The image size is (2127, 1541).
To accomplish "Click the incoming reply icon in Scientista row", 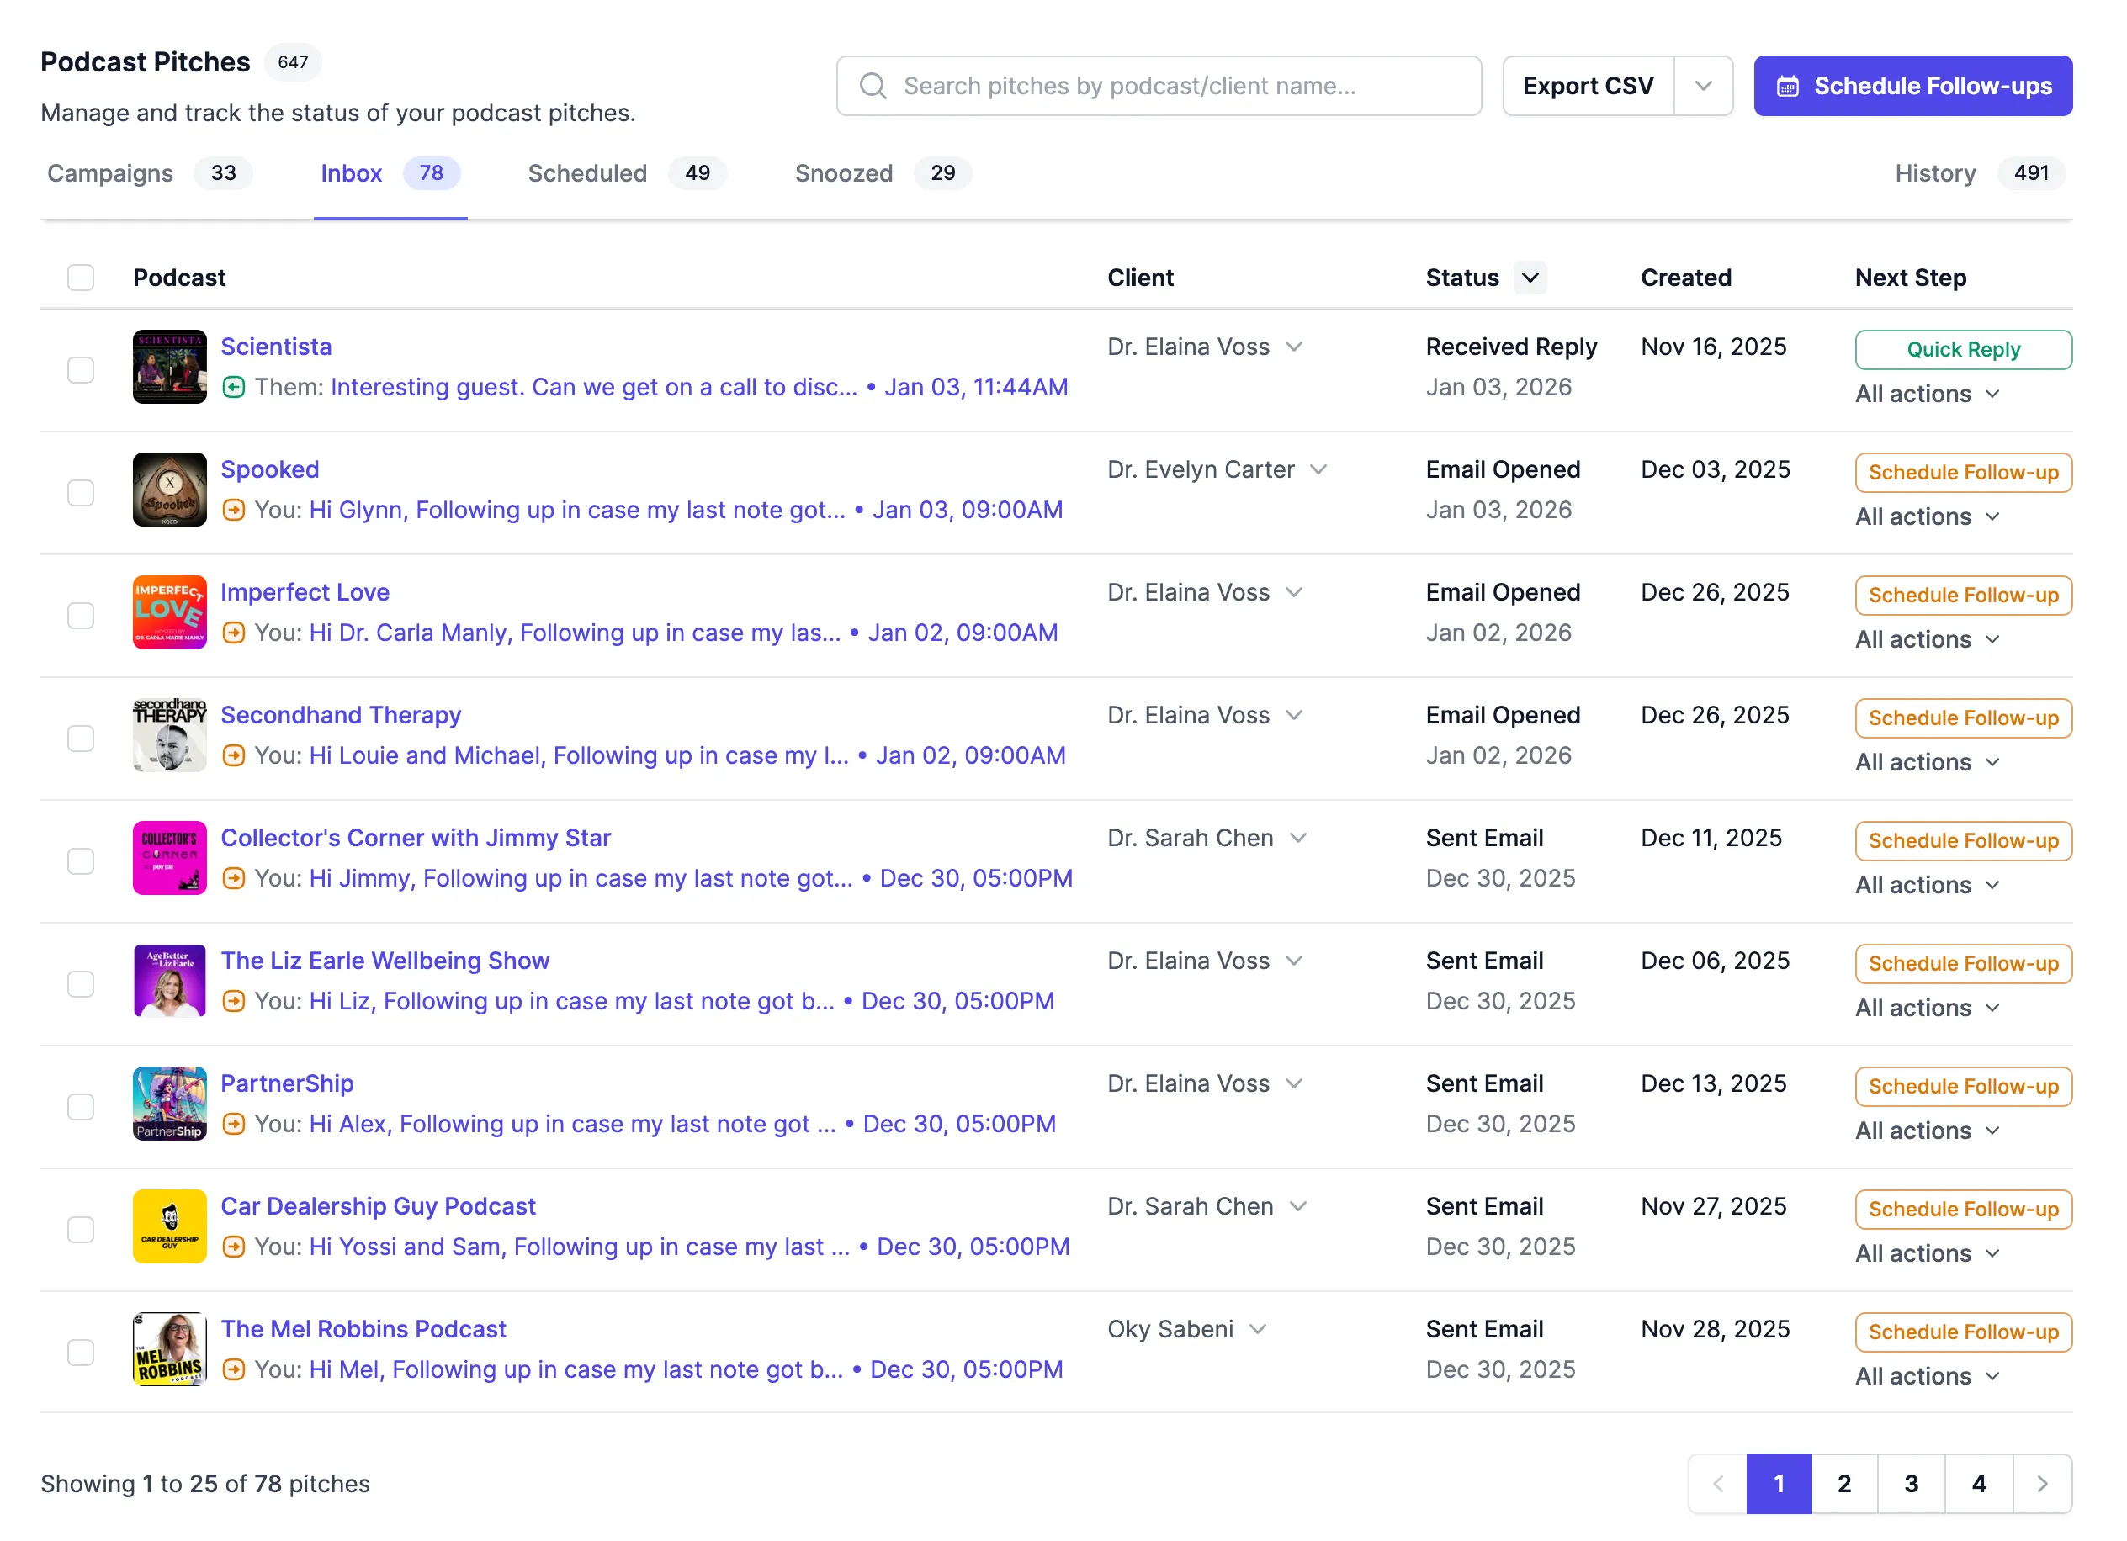I will point(234,387).
